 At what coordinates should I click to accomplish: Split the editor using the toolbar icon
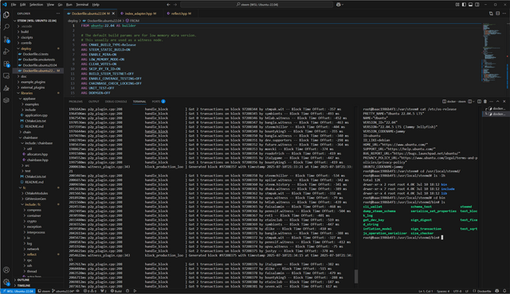tap(497, 14)
